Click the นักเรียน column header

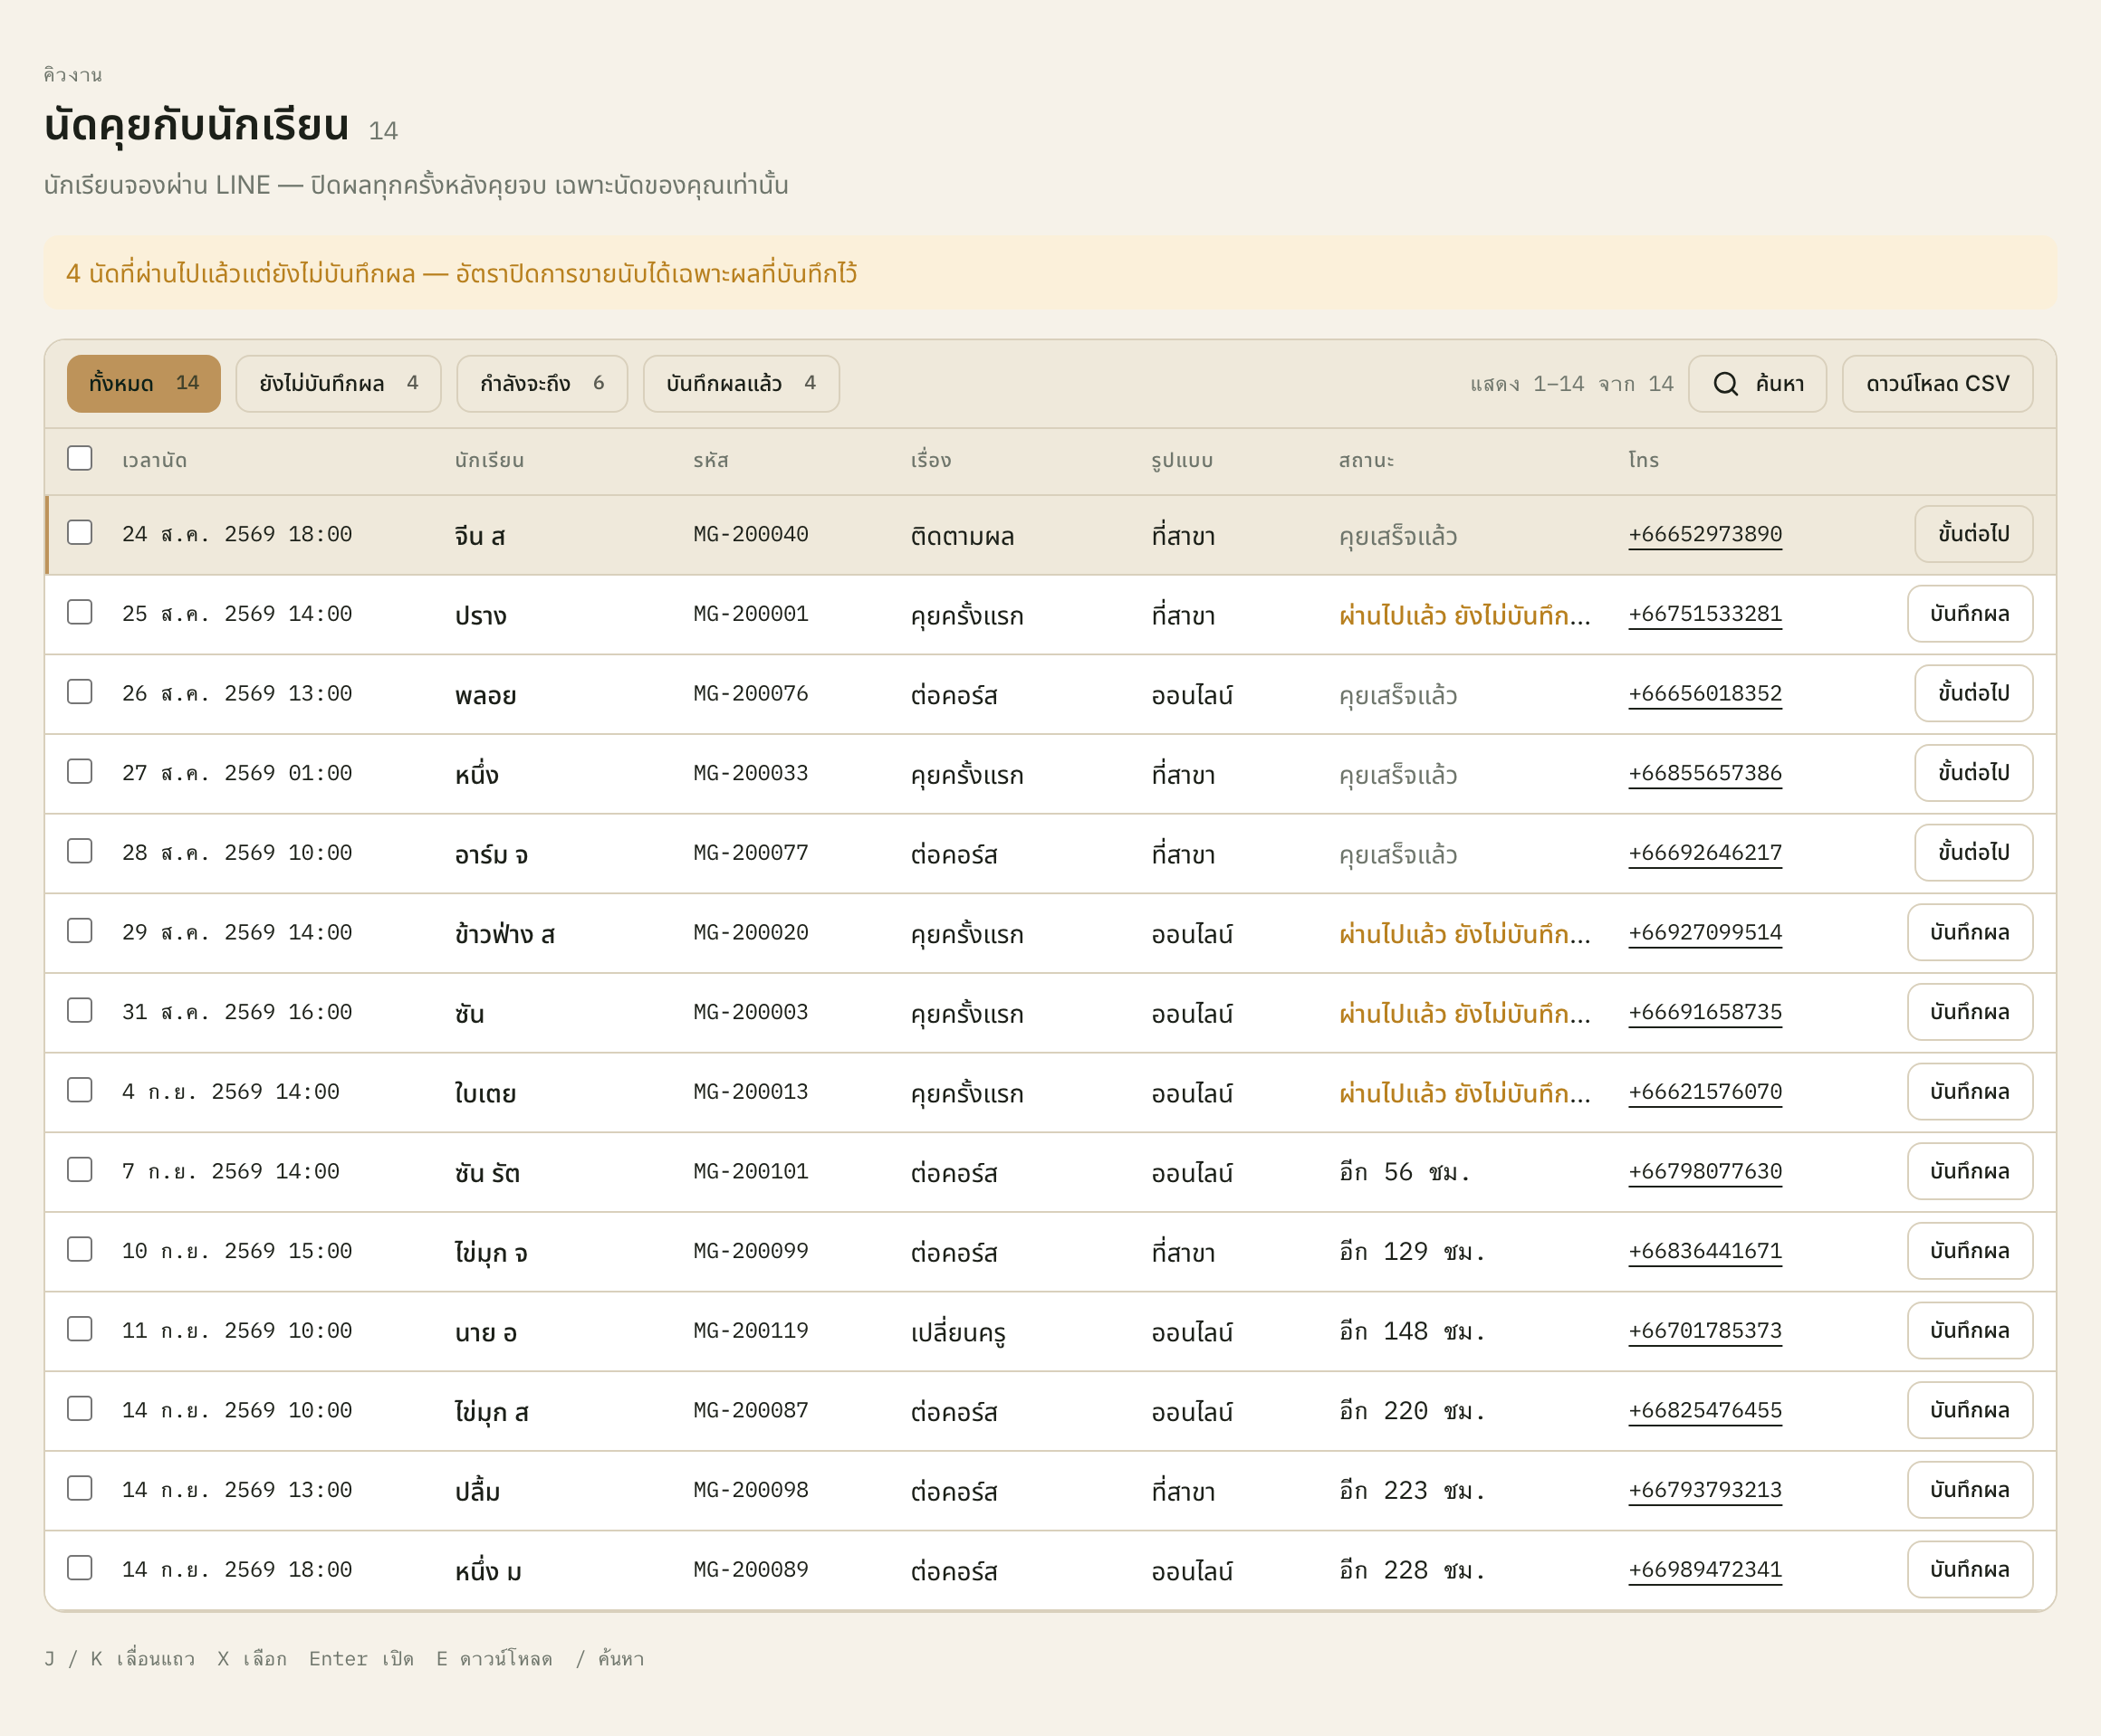tap(489, 460)
